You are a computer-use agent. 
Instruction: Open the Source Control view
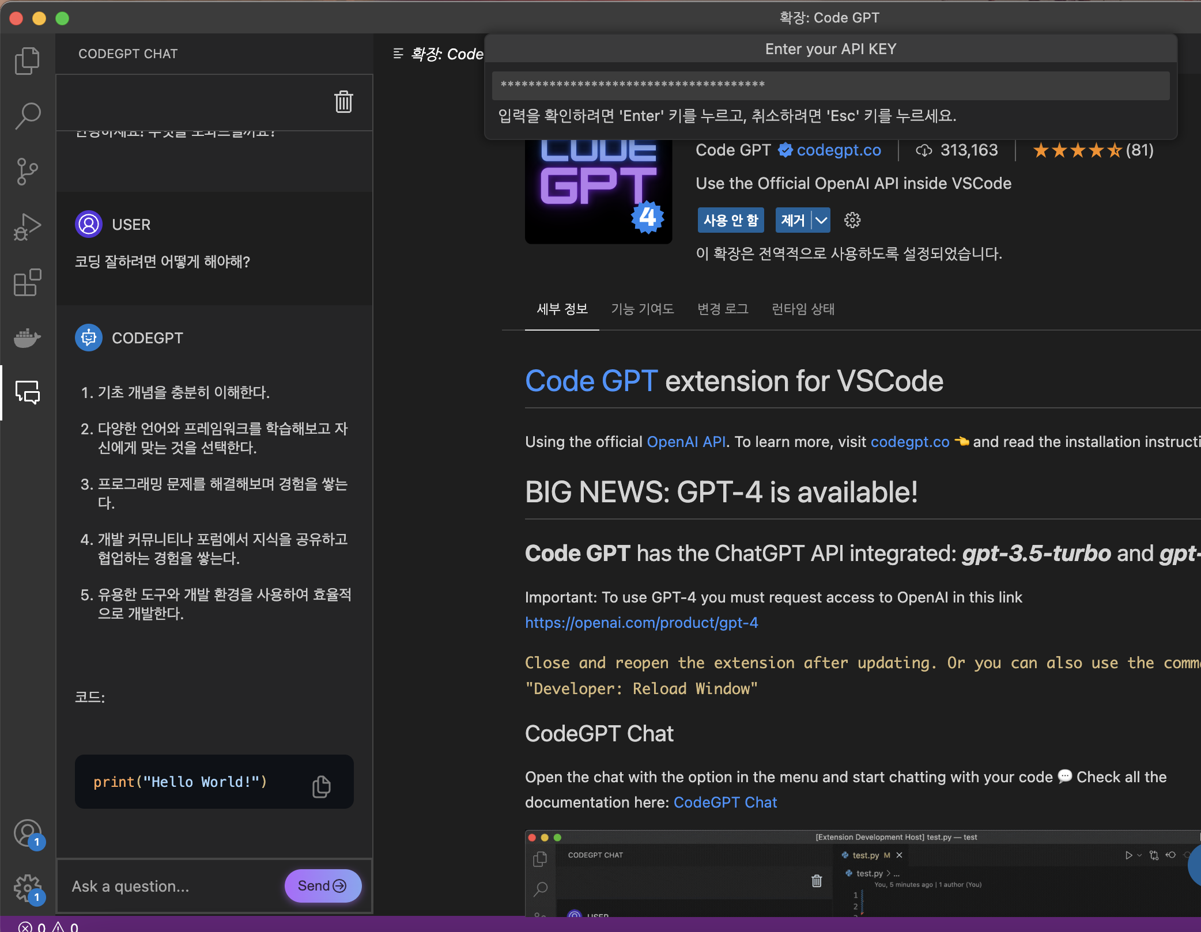pyautogui.click(x=27, y=172)
